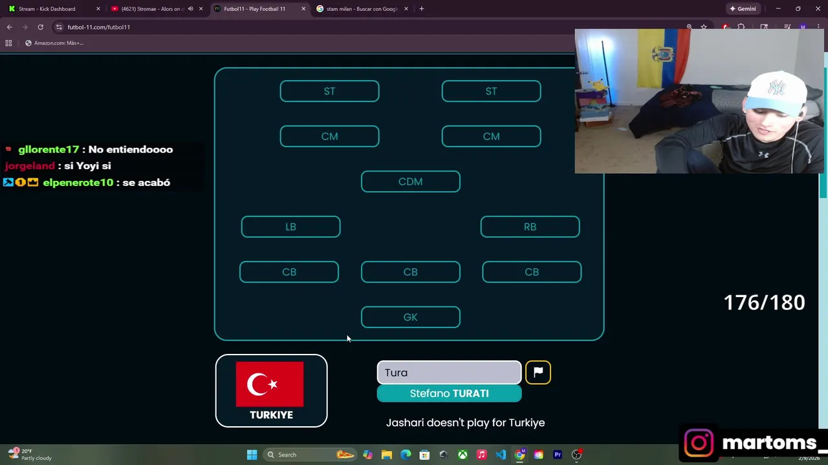Select the right ST position slot
828x465 pixels.
(x=491, y=91)
